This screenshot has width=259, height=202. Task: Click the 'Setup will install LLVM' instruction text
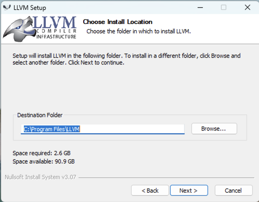(127, 59)
